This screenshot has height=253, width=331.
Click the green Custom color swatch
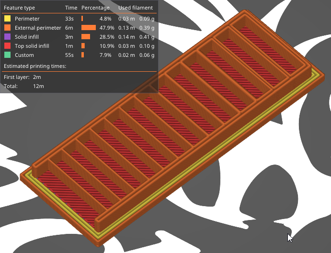7,55
